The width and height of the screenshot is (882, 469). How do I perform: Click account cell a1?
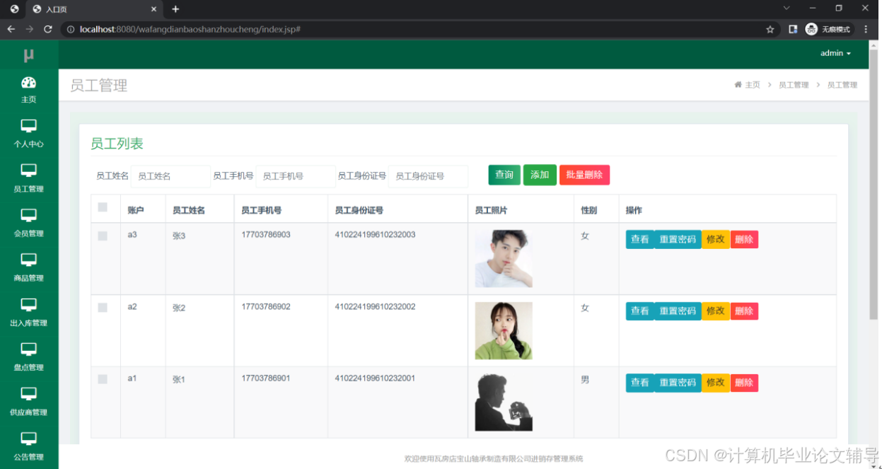pos(132,378)
